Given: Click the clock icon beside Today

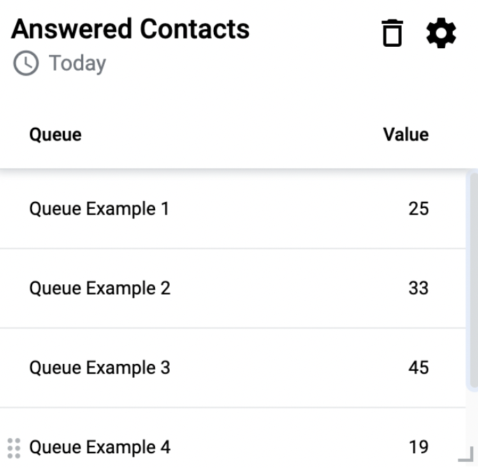Looking at the screenshot, I should [26, 63].
